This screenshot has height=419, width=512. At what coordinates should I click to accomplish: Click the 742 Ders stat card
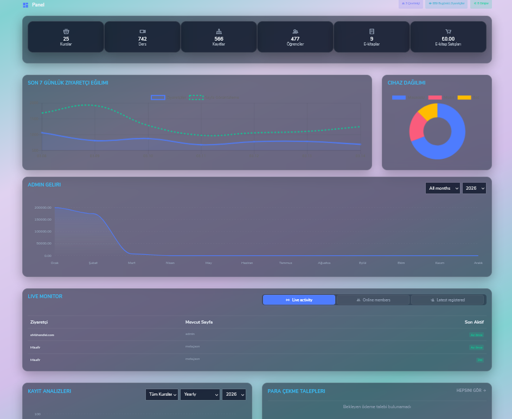click(142, 37)
